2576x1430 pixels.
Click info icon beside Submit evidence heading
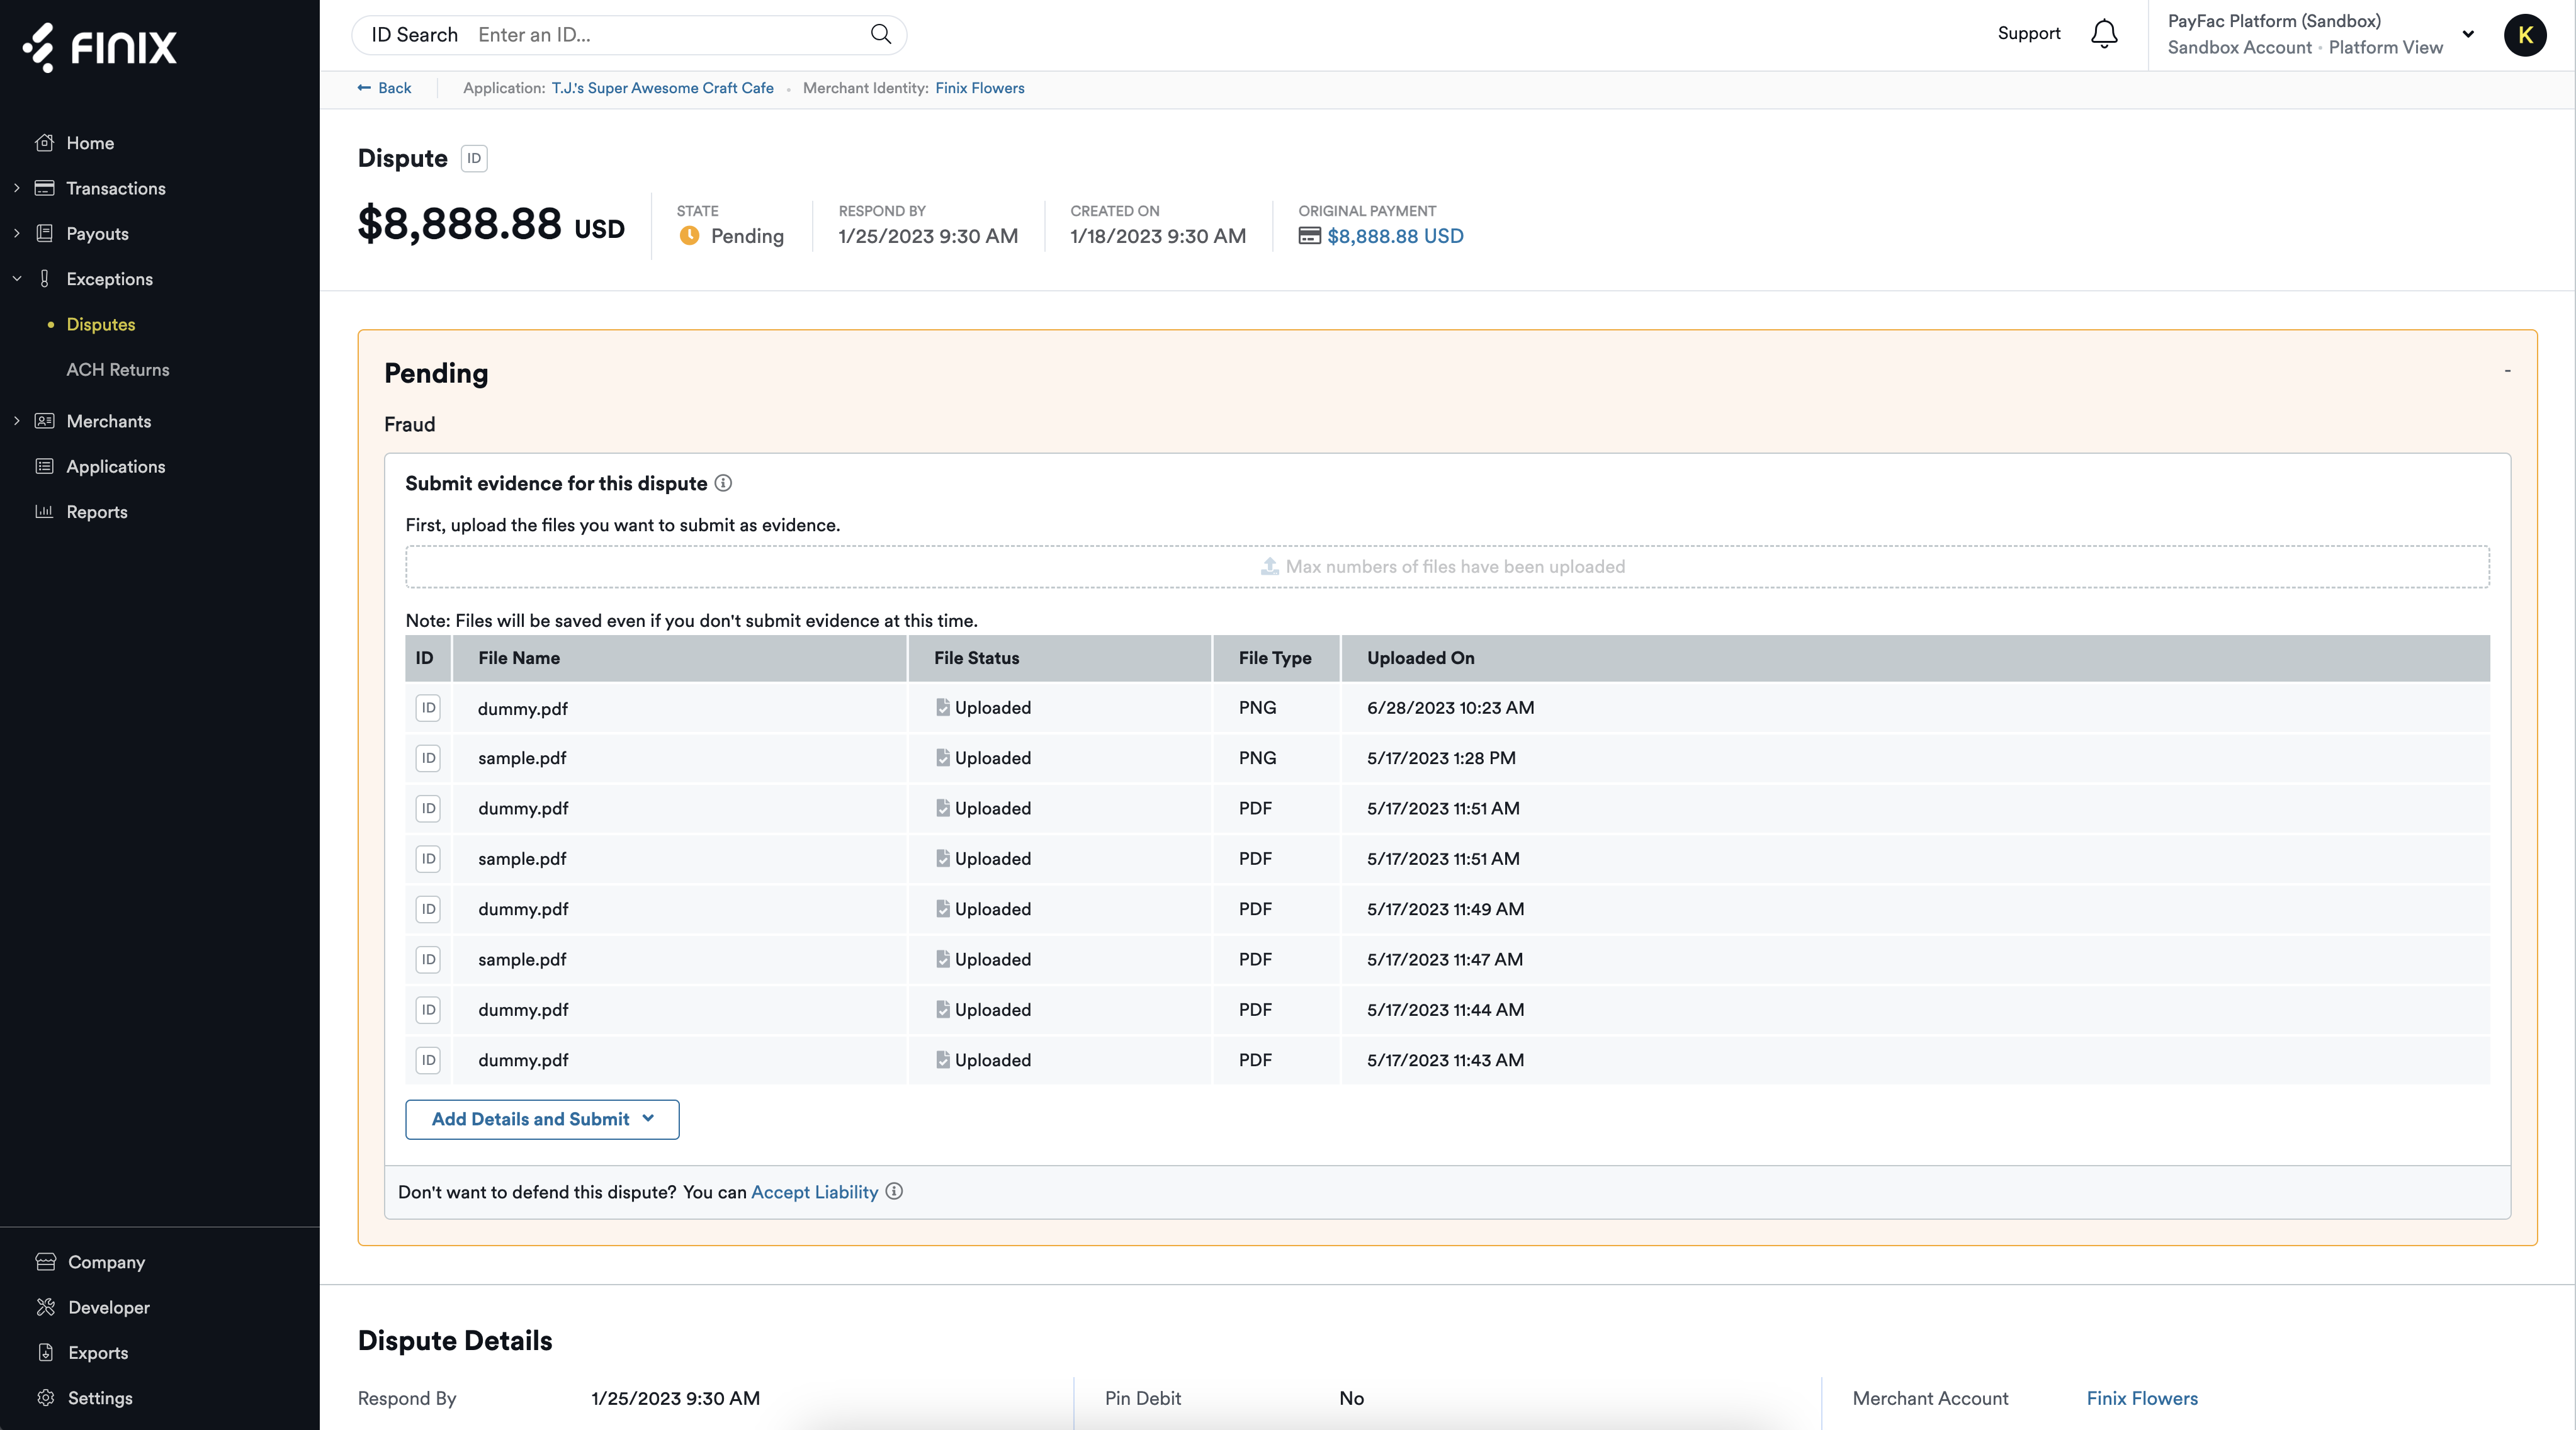[723, 483]
